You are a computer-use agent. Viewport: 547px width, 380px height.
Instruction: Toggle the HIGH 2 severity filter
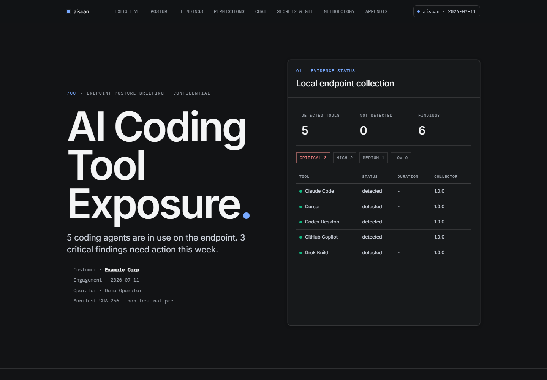[x=345, y=158]
